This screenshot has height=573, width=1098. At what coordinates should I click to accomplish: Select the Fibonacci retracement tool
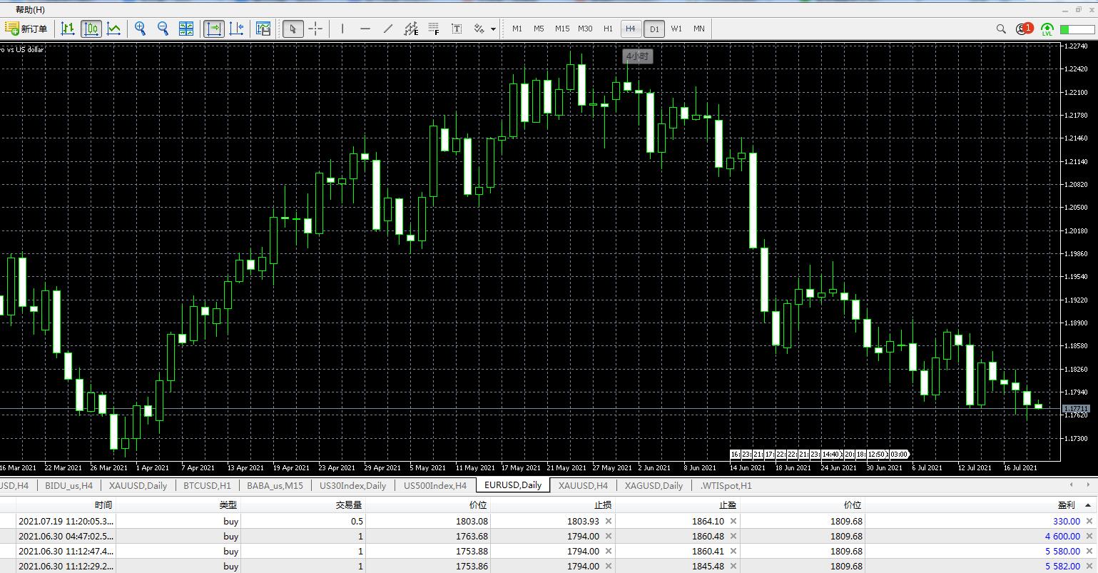pos(434,29)
